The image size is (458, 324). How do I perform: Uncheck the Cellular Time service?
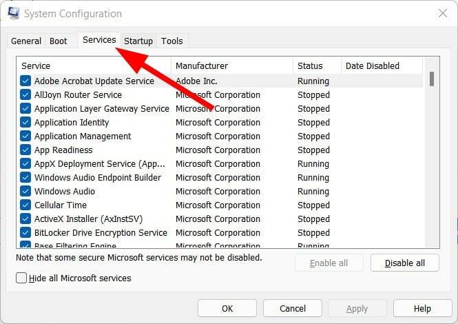click(x=25, y=205)
